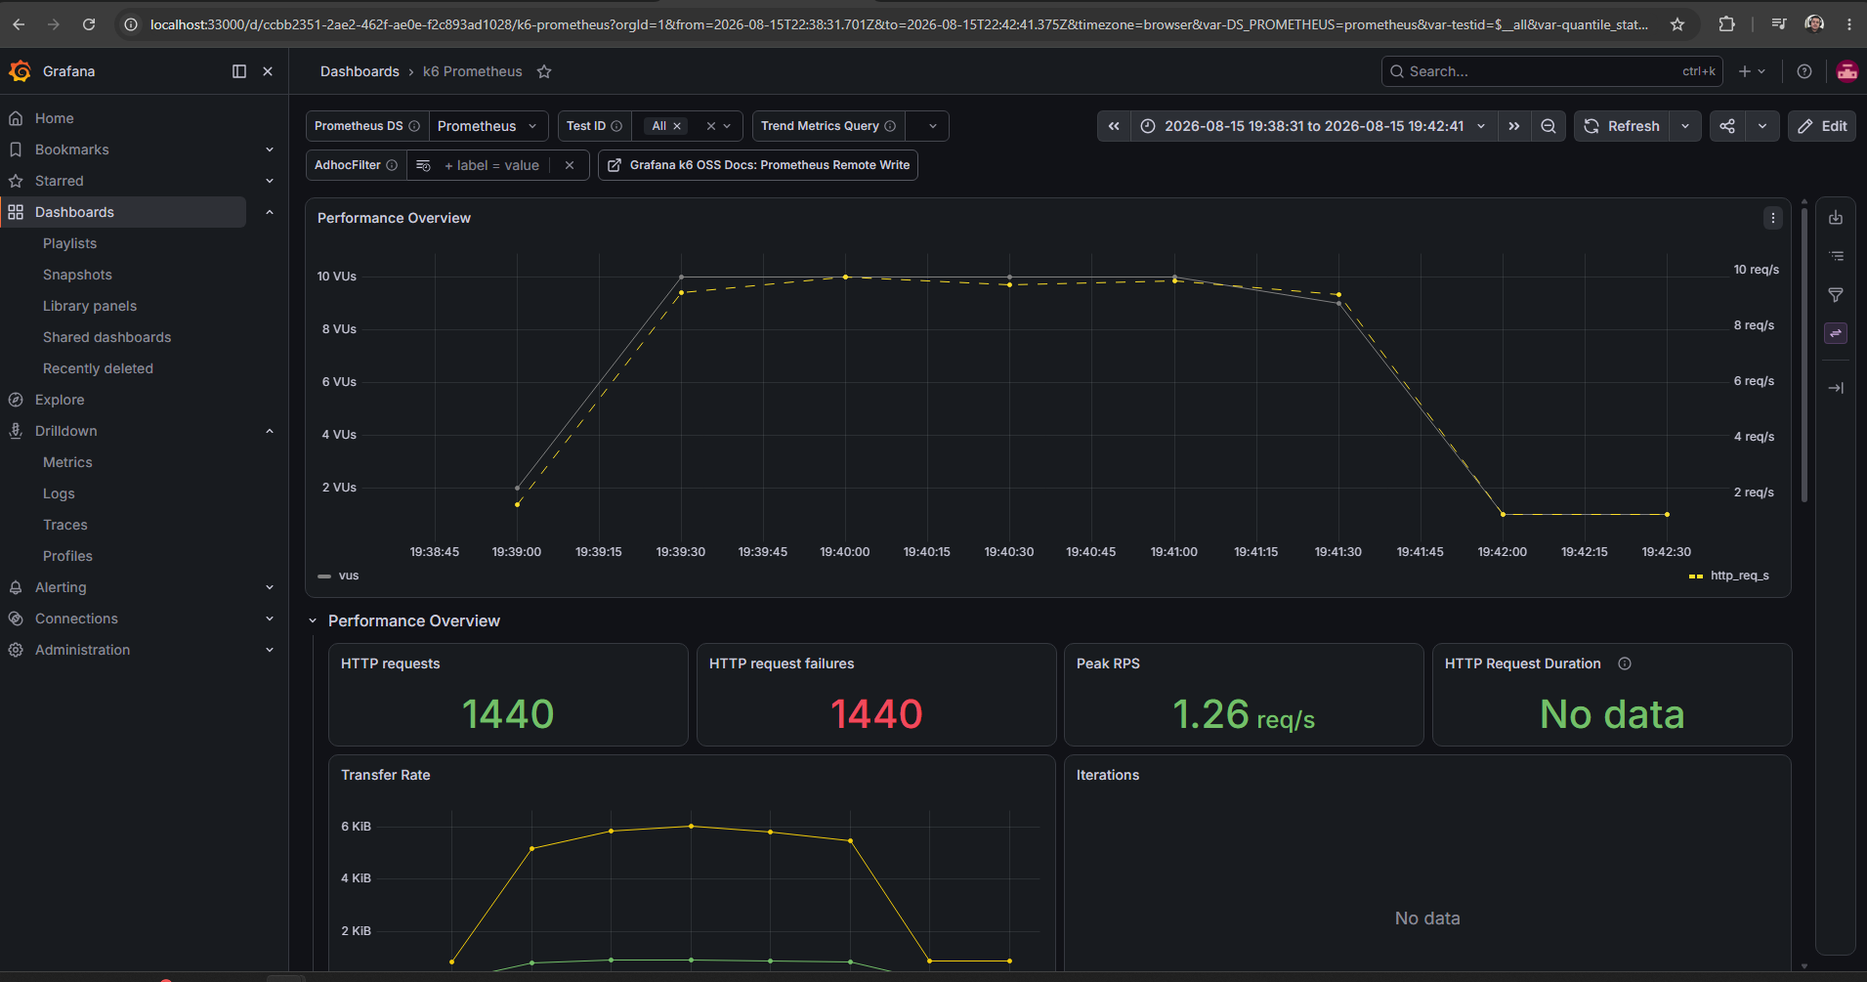This screenshot has height=982, width=1867.
Task: Open browser extensions icon
Action: 1726,24
